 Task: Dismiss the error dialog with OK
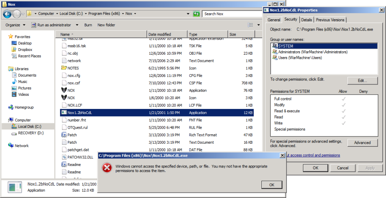[x=272, y=185]
